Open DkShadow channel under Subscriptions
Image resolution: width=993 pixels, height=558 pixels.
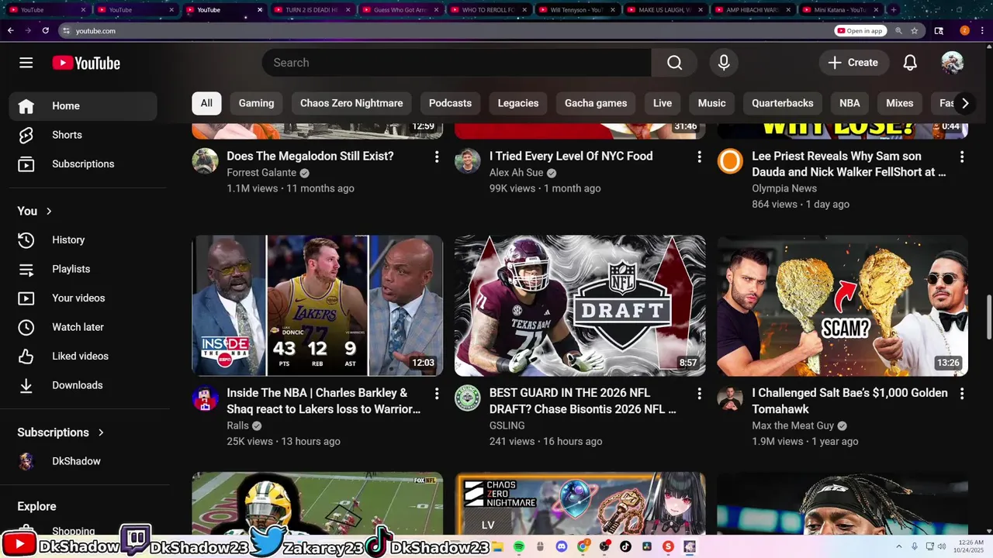coord(83,461)
